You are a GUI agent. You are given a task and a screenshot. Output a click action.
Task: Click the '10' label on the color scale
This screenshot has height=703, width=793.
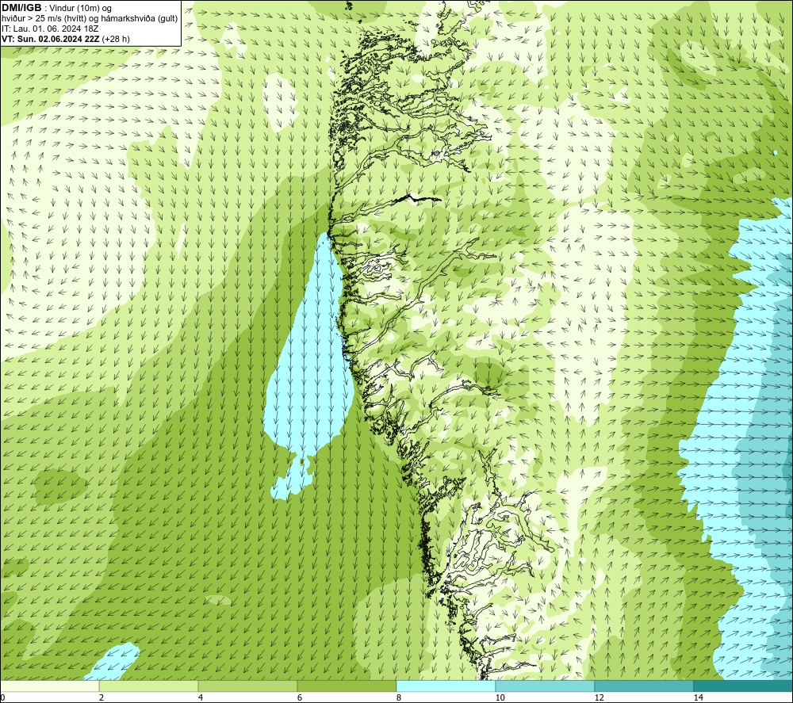click(500, 697)
